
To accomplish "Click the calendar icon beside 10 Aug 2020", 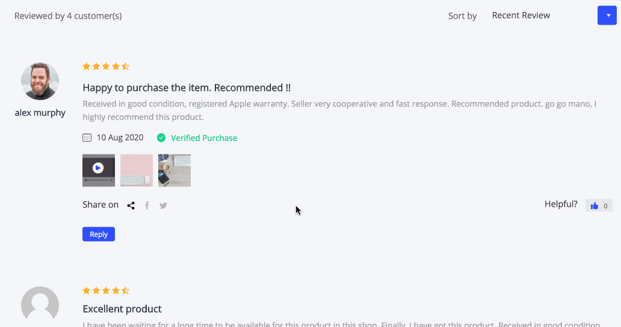I will point(87,138).
